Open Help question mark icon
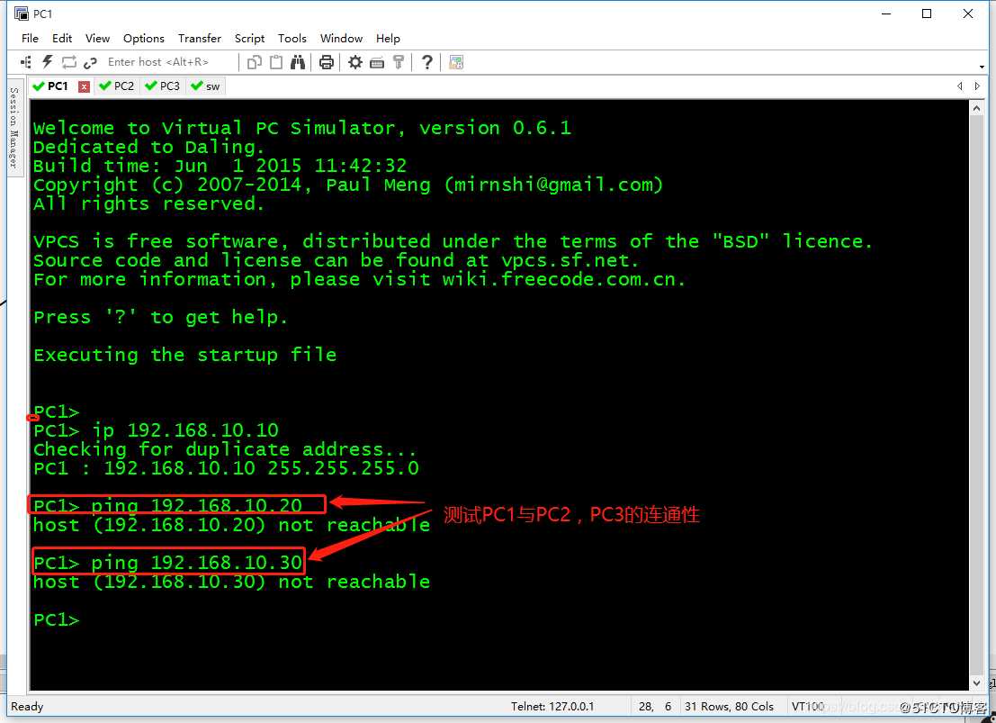 [x=427, y=62]
